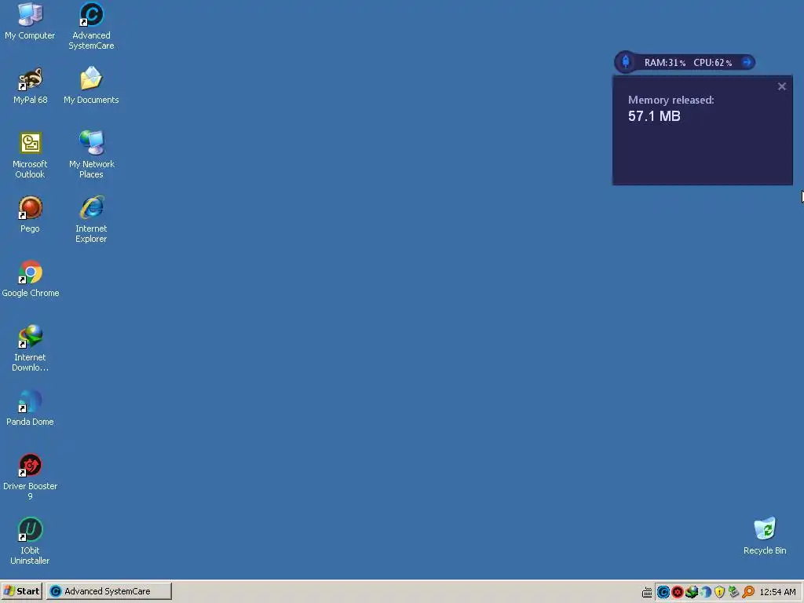This screenshot has width=804, height=603.
Task: Select the Driver Booster 9 shortcut
Action: pyautogui.click(x=31, y=477)
